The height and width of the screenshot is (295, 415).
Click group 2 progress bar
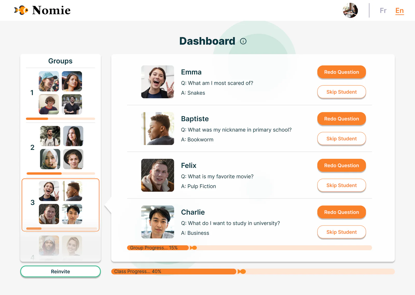point(60,174)
